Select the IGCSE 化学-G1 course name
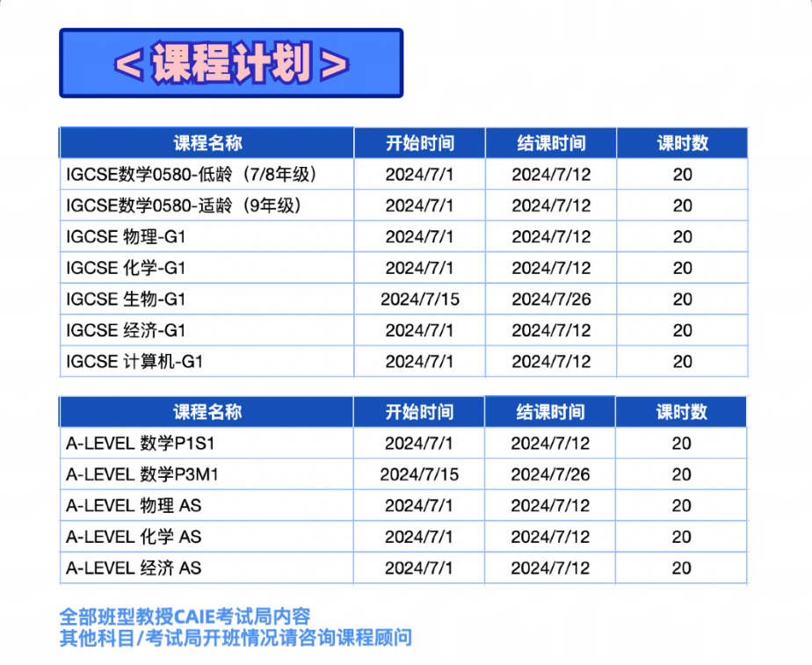This screenshot has width=812, height=665. (126, 268)
